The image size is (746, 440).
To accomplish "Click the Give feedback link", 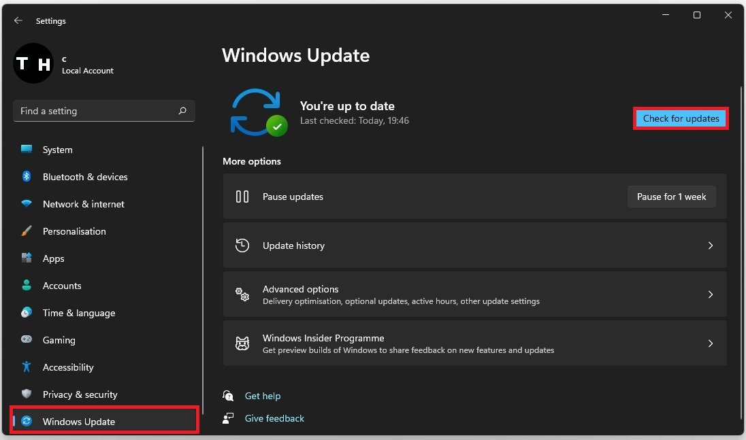I will coord(274,418).
